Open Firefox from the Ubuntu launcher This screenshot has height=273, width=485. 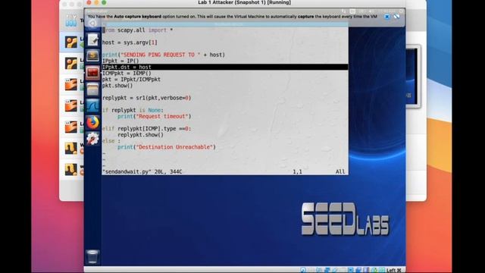pyautogui.click(x=92, y=122)
